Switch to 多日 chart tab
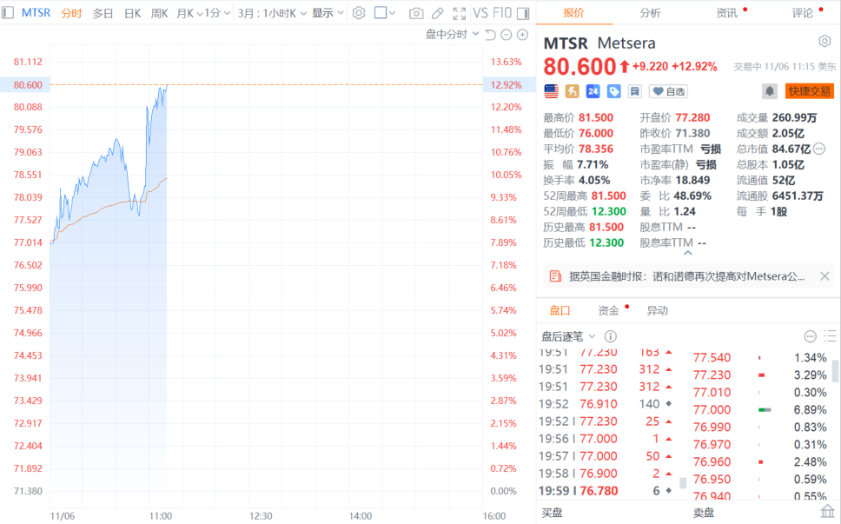This screenshot has height=524, width=841. tap(103, 13)
